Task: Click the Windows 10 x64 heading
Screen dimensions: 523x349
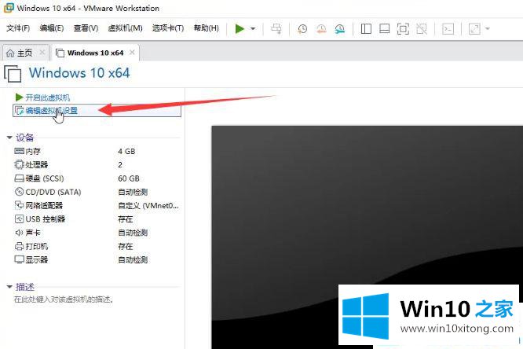Action: click(x=79, y=73)
